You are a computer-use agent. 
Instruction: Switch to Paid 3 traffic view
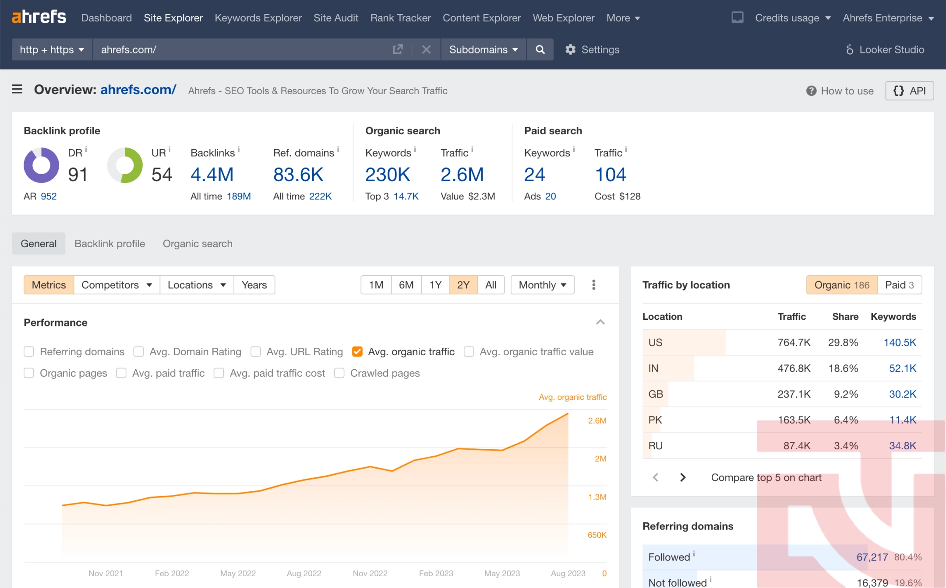click(x=900, y=285)
